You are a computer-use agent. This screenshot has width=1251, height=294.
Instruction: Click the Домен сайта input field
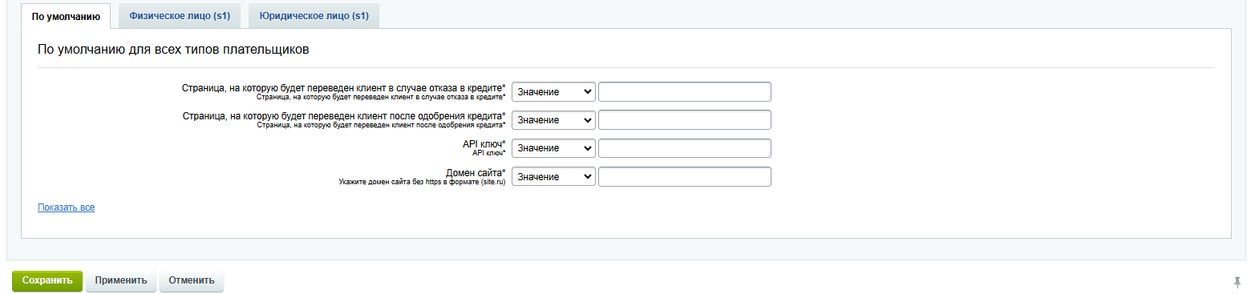point(685,177)
